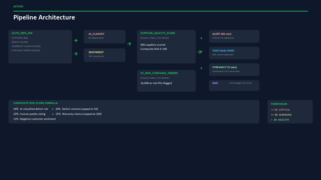The height and width of the screenshot is (180, 321).
Task: Select the Unmanaged risk count caption
Action: pos(240,83)
